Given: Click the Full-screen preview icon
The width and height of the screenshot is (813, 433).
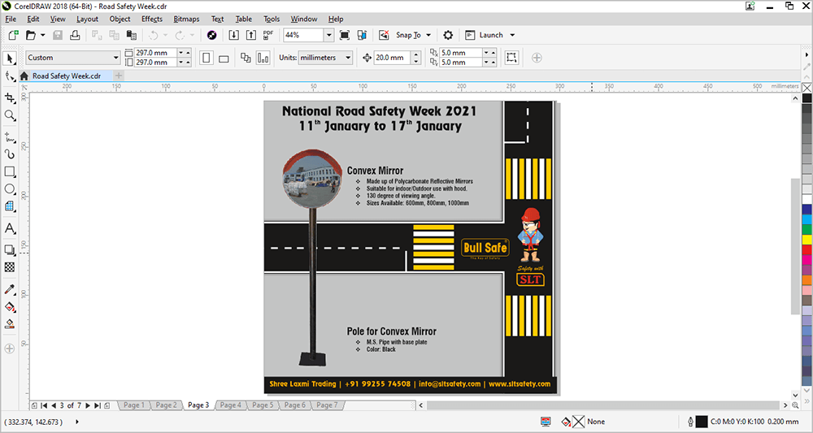Looking at the screenshot, I should coord(344,35).
